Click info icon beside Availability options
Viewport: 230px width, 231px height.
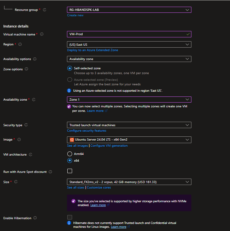35,59
